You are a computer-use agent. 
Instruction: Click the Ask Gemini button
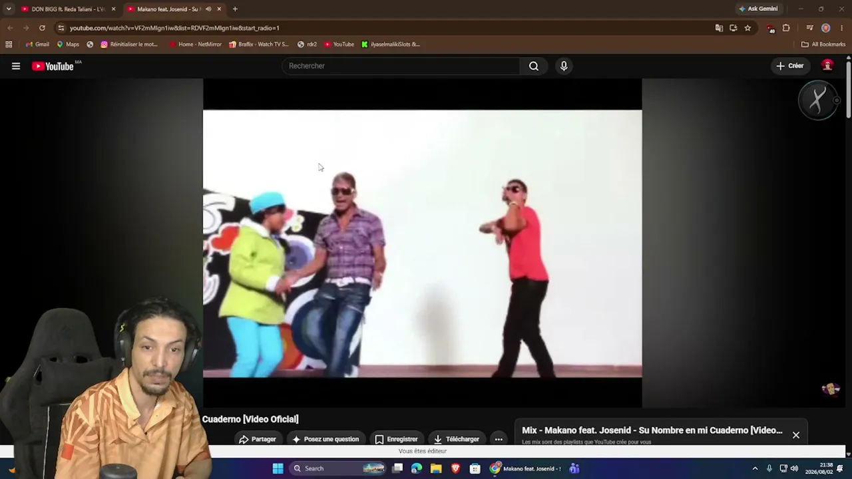point(758,9)
